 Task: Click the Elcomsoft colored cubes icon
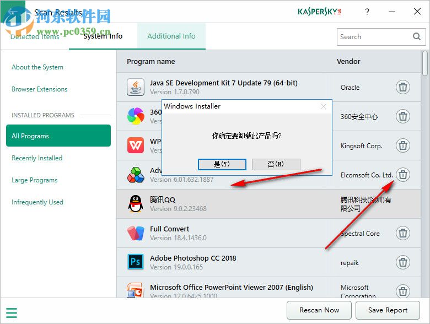(x=136, y=175)
